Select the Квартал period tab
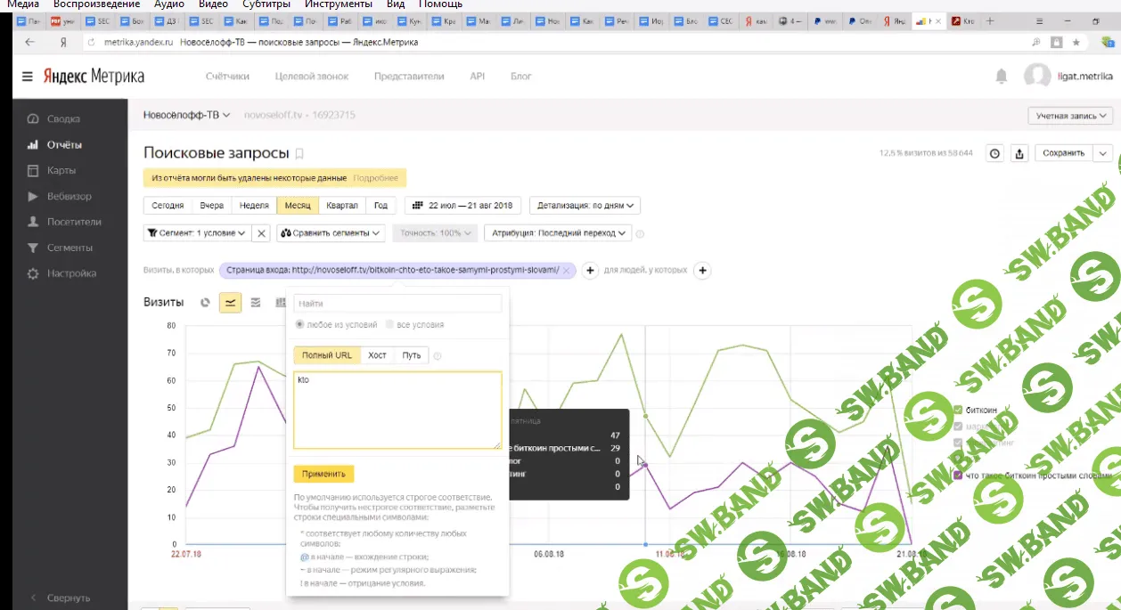Viewport: 1121px width, 610px height. point(342,206)
